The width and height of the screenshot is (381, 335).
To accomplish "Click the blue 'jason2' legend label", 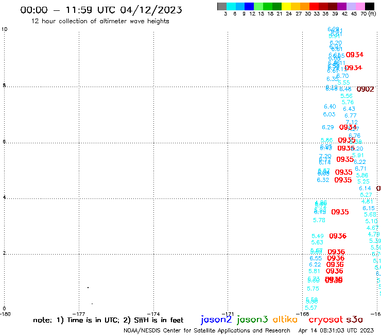I will pyautogui.click(x=216, y=320).
